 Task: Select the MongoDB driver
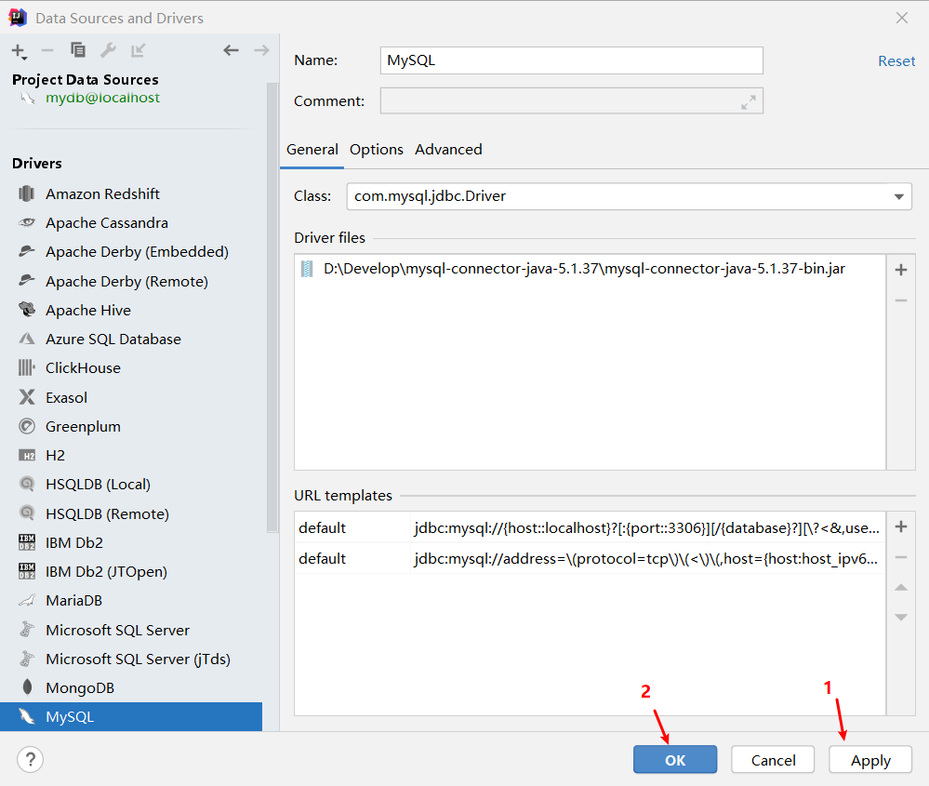click(131, 687)
